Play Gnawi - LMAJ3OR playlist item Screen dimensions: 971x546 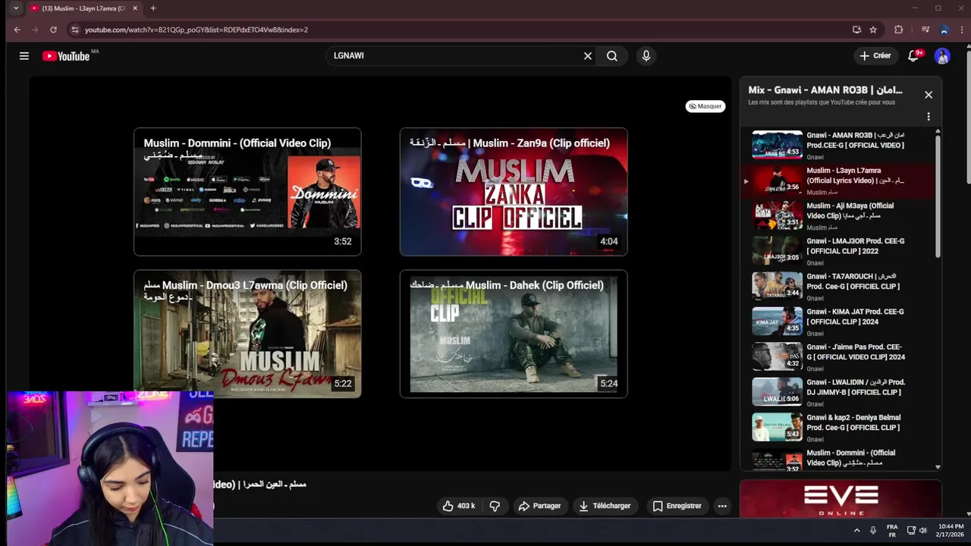838,251
